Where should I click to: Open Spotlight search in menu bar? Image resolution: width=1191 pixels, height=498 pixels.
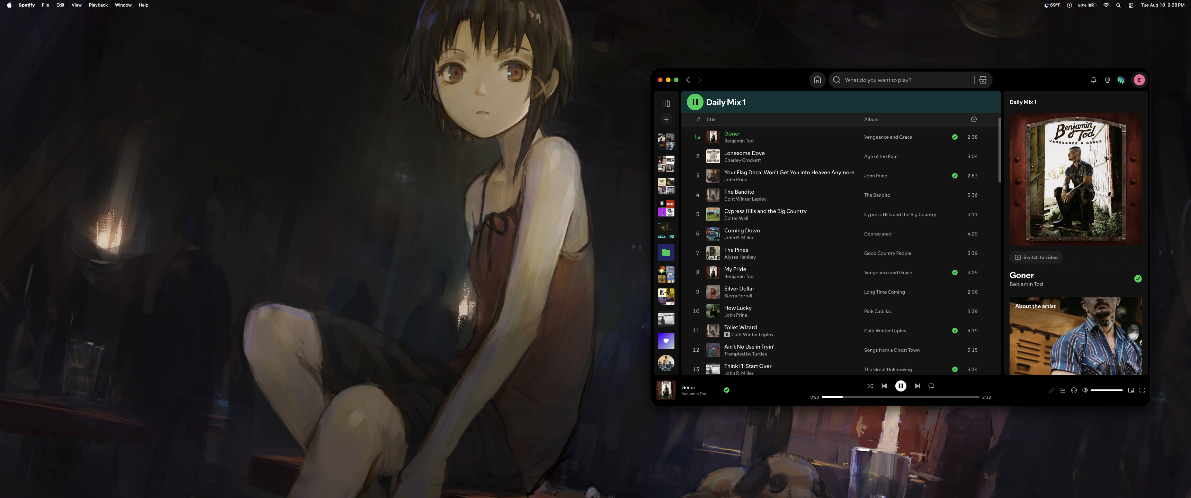pos(1118,5)
